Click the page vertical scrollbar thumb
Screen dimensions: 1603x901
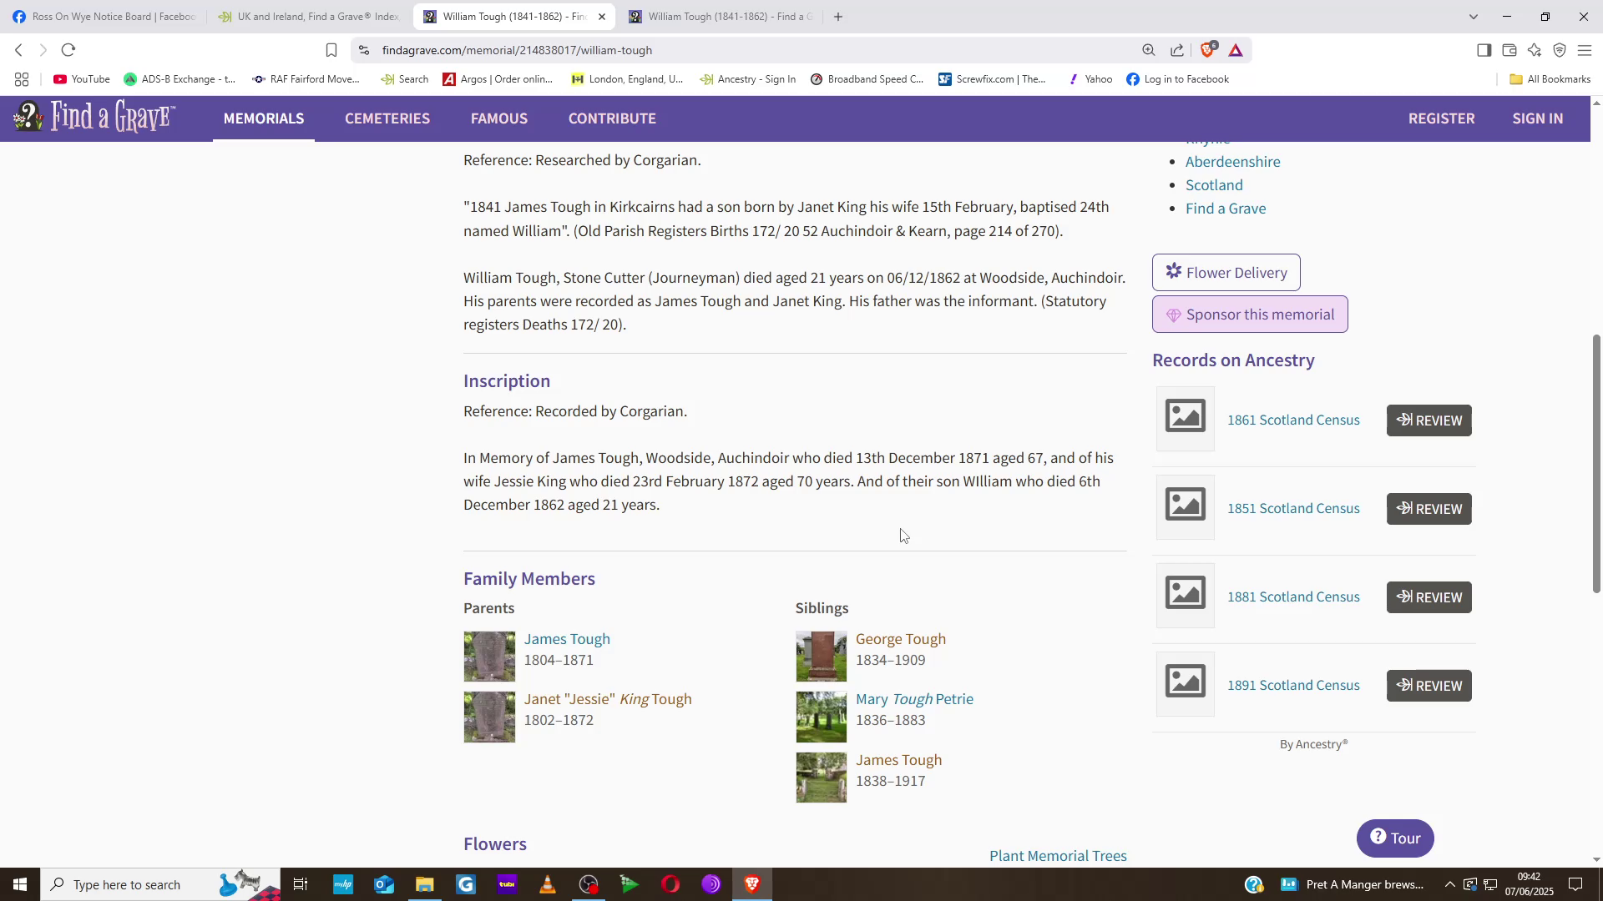(1596, 463)
